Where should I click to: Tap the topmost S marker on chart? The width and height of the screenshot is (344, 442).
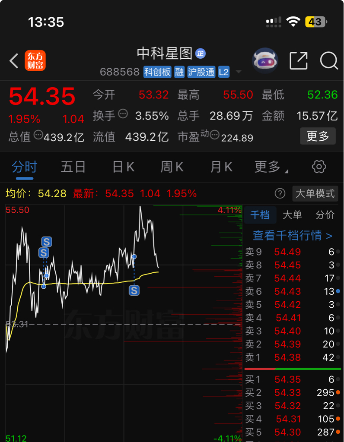point(47,242)
